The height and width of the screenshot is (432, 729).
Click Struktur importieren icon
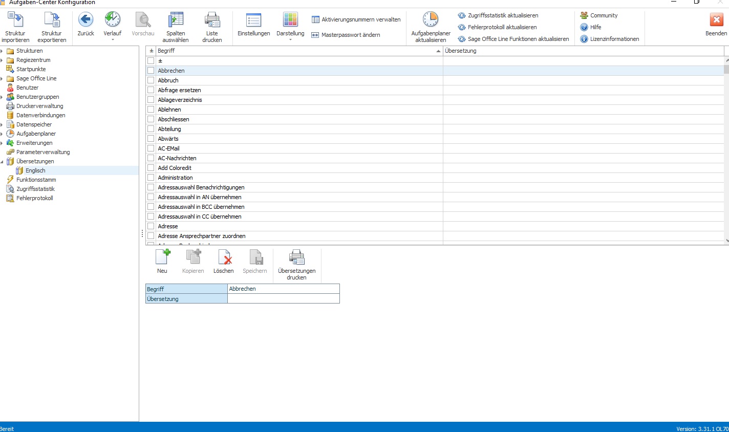click(x=15, y=20)
